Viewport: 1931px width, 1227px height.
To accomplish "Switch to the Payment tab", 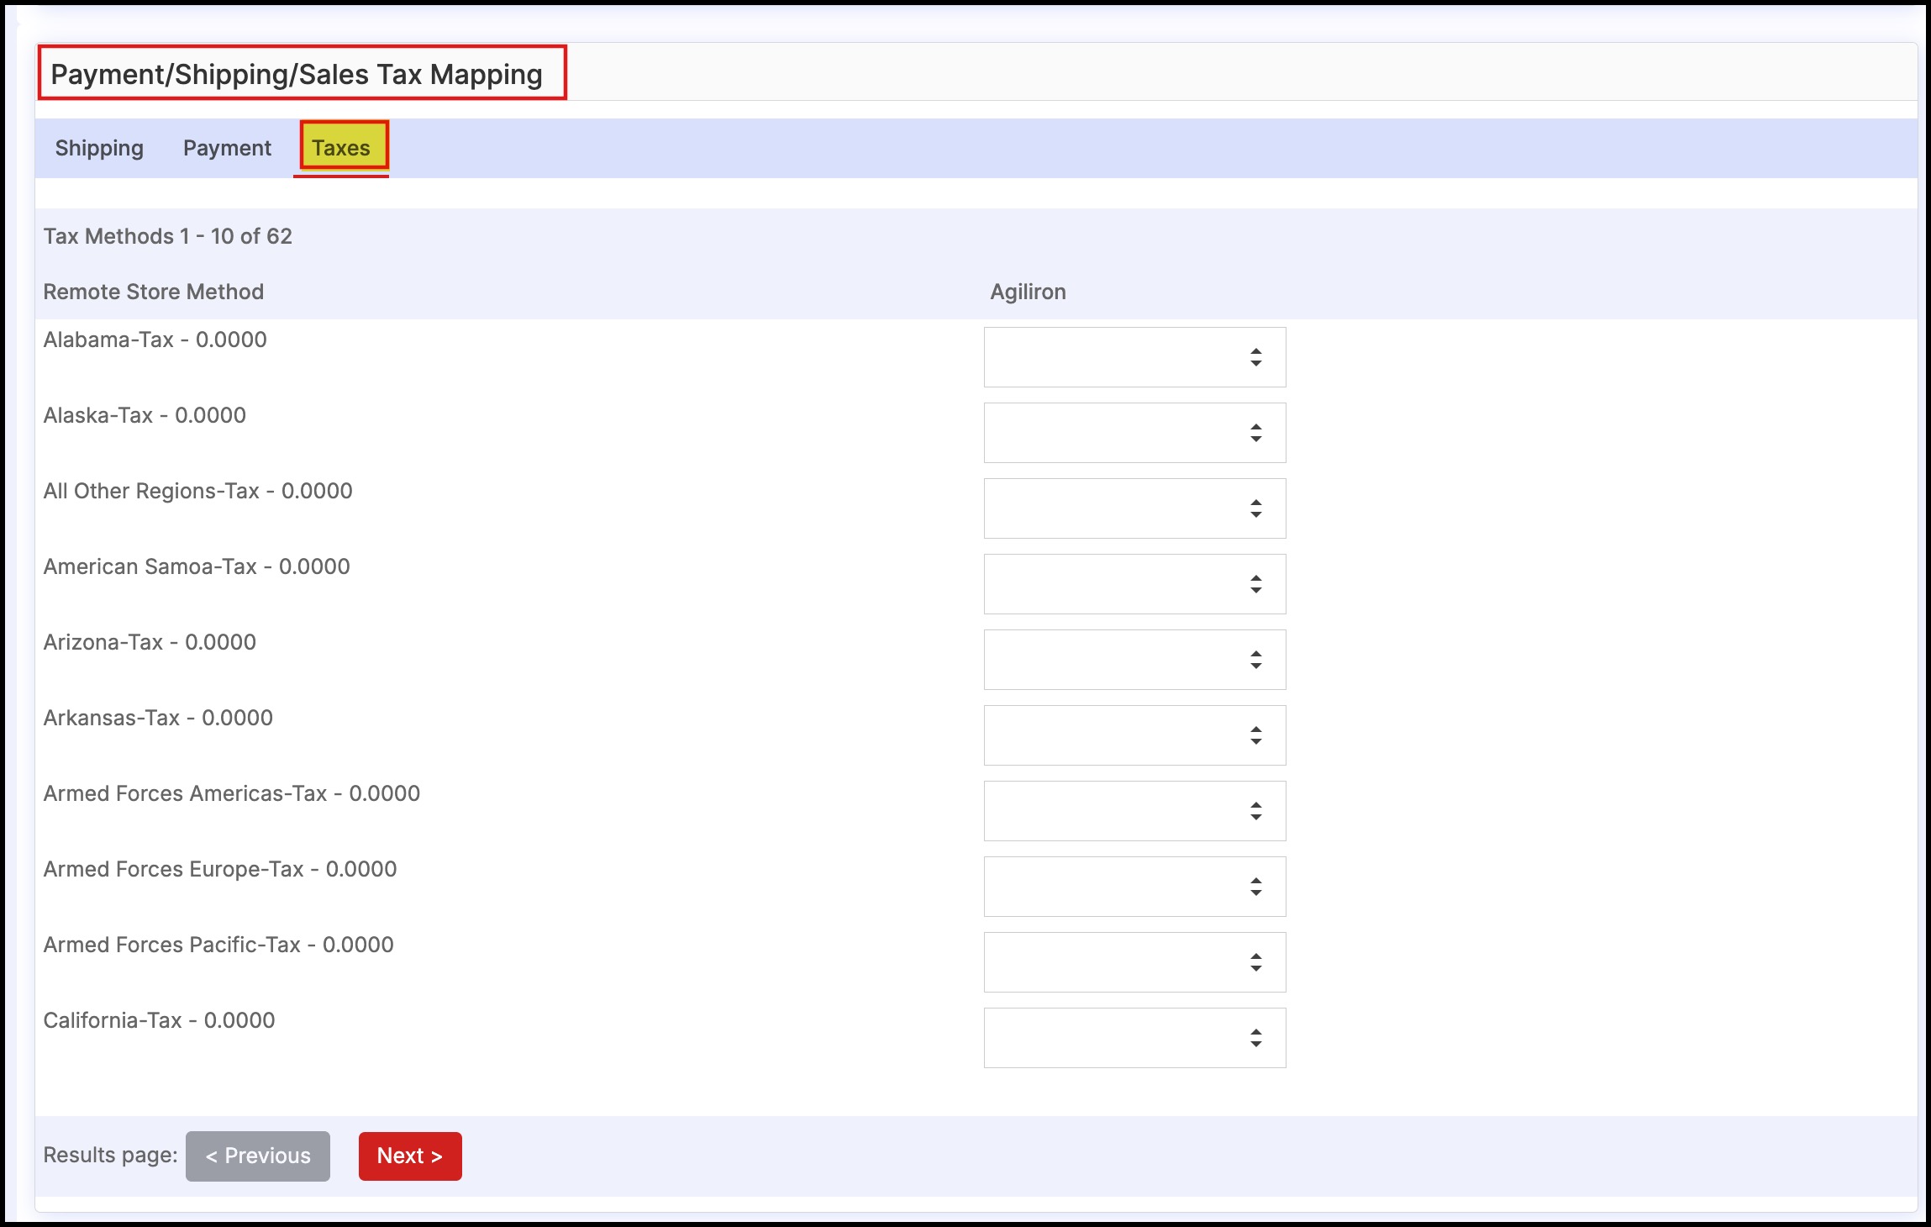I will pyautogui.click(x=227, y=148).
